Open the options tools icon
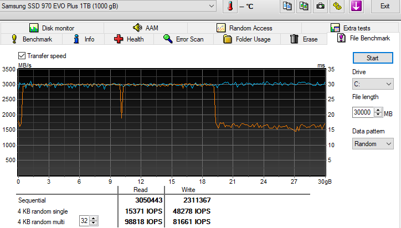The image size is (401, 228). coord(337,6)
